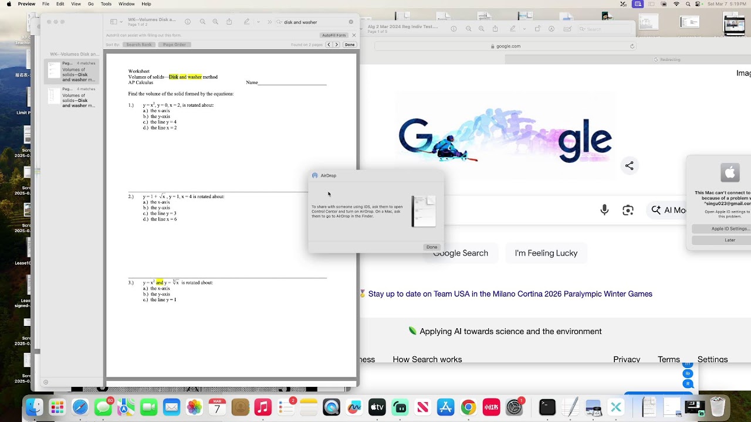Sort search results by Search Rank
This screenshot has width=751, height=422.
[139, 45]
